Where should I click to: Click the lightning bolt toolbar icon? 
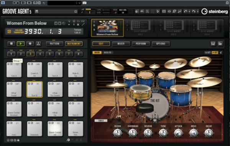158,11
